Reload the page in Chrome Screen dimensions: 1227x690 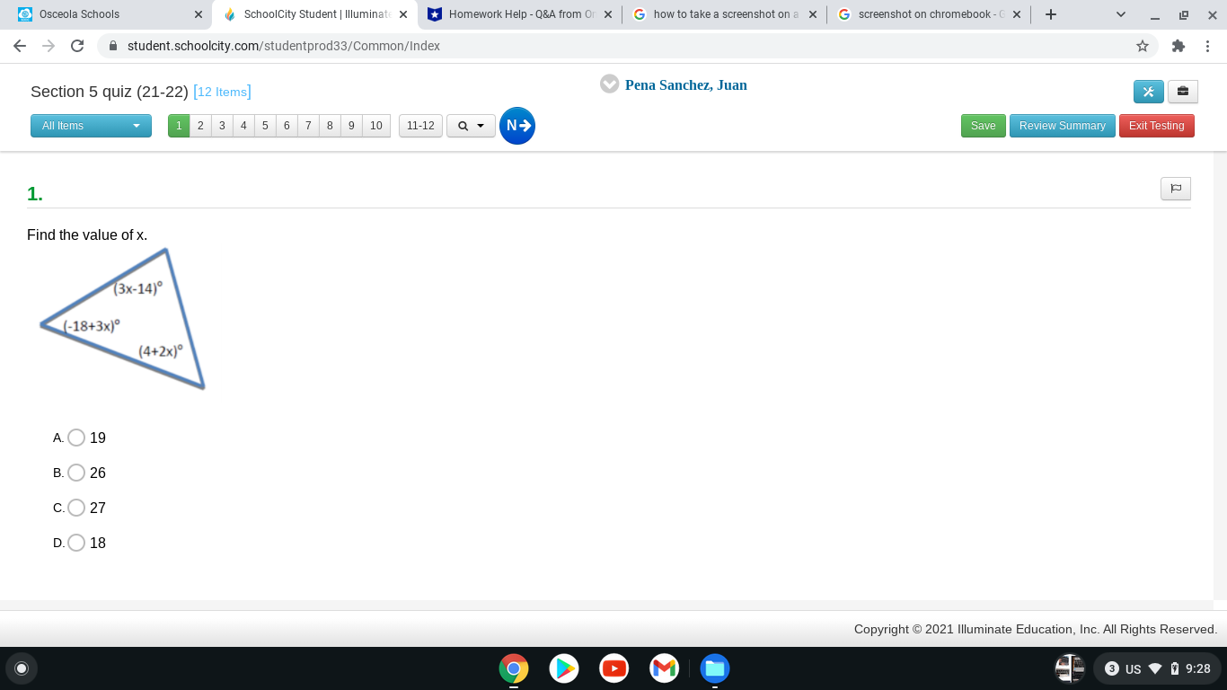pos(77,46)
